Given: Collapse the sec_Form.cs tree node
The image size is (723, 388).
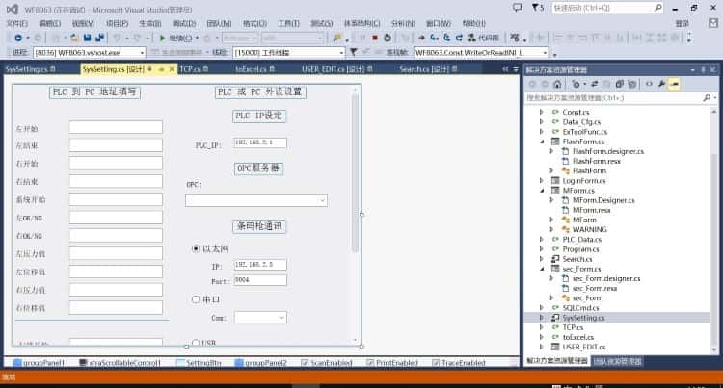Looking at the screenshot, I should click(x=542, y=269).
